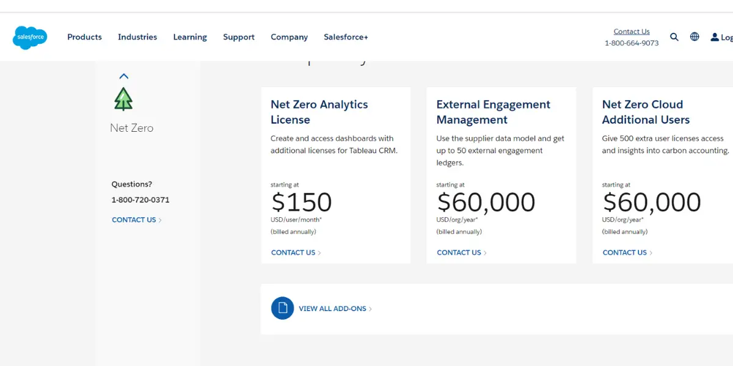Open the Products menu

pyautogui.click(x=84, y=37)
